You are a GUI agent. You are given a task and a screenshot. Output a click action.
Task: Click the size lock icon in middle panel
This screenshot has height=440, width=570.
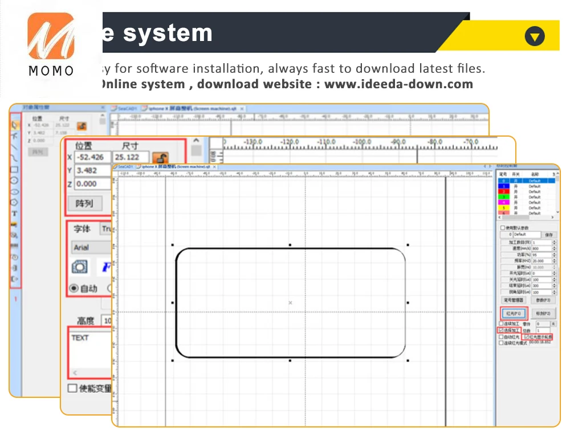click(x=160, y=158)
